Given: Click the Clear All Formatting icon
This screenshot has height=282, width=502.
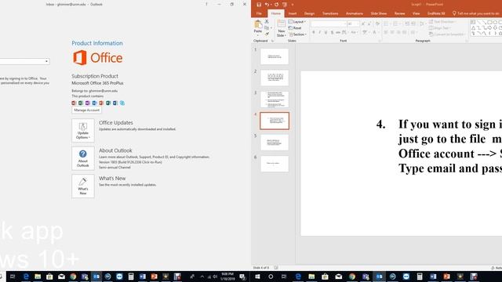Looking at the screenshot, I should 378,23.
